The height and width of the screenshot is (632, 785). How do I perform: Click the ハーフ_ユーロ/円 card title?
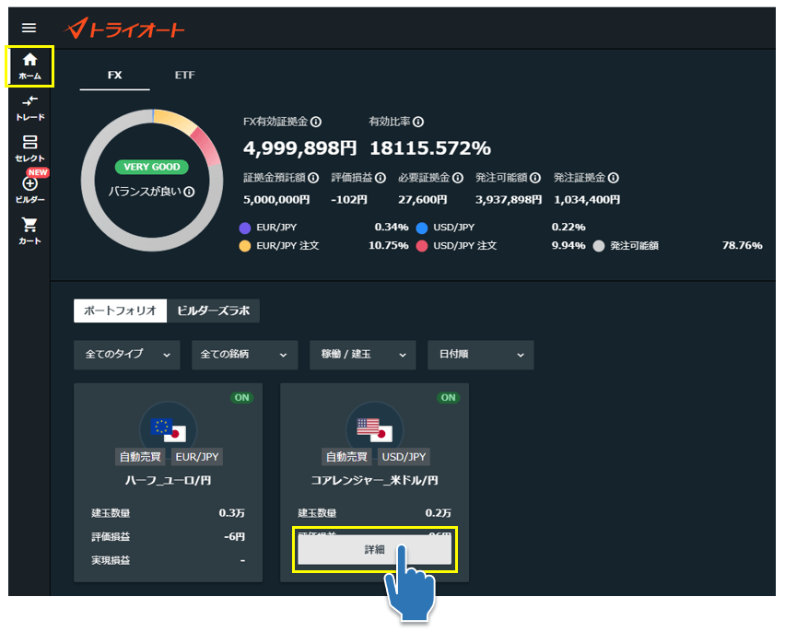169,480
